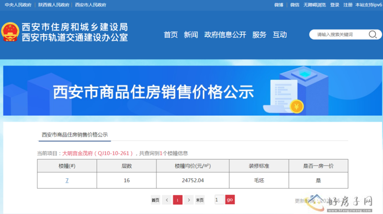
Task: Select page 1 pagination button
Action: tap(177, 200)
